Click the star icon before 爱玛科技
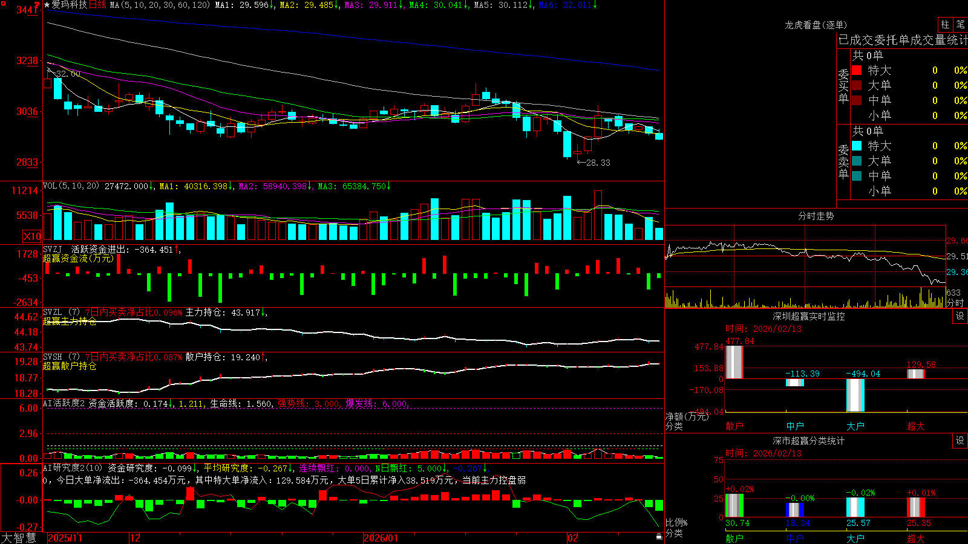 47,5
